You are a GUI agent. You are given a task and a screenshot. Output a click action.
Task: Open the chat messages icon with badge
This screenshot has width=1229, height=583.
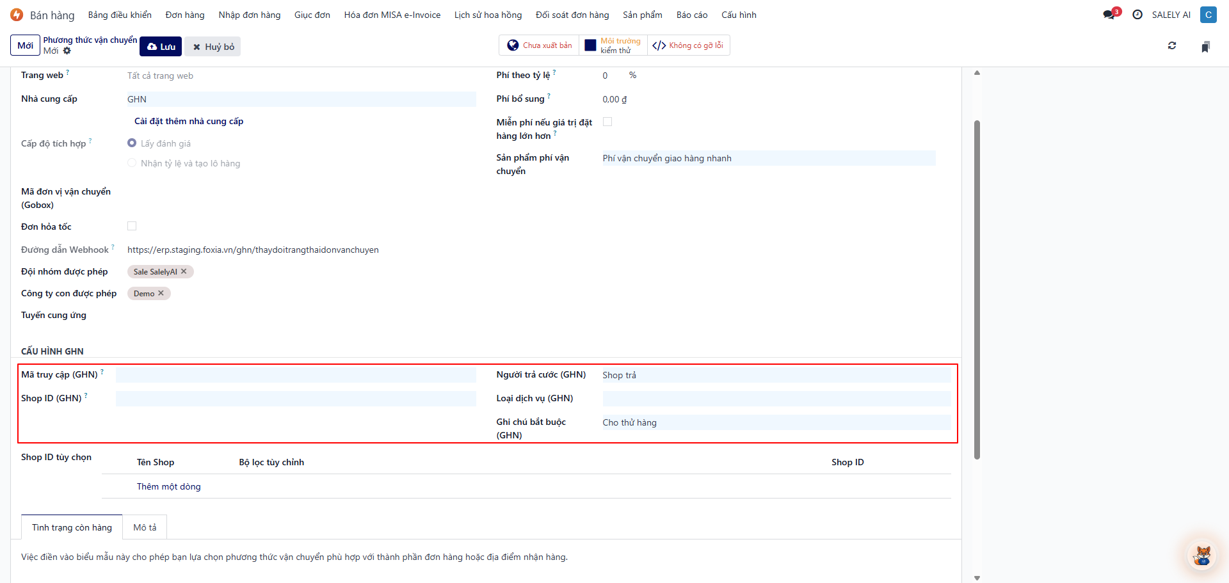click(x=1109, y=15)
